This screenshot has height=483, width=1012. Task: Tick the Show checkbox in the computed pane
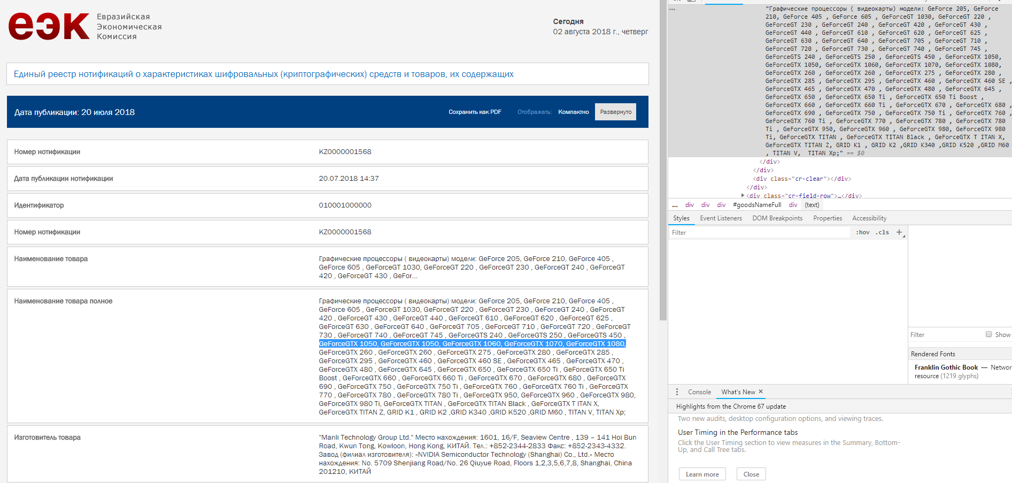click(988, 334)
